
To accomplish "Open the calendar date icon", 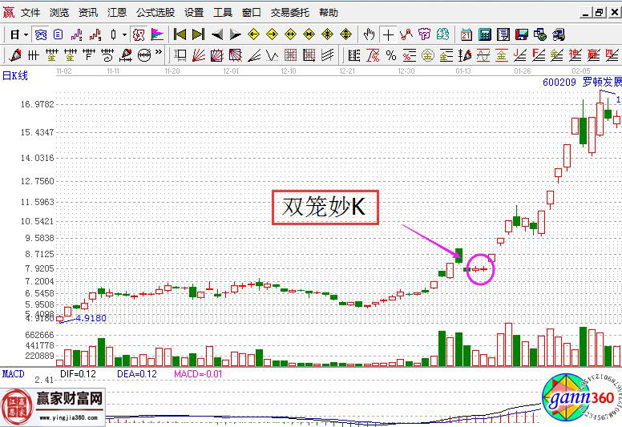I will coord(466,34).
